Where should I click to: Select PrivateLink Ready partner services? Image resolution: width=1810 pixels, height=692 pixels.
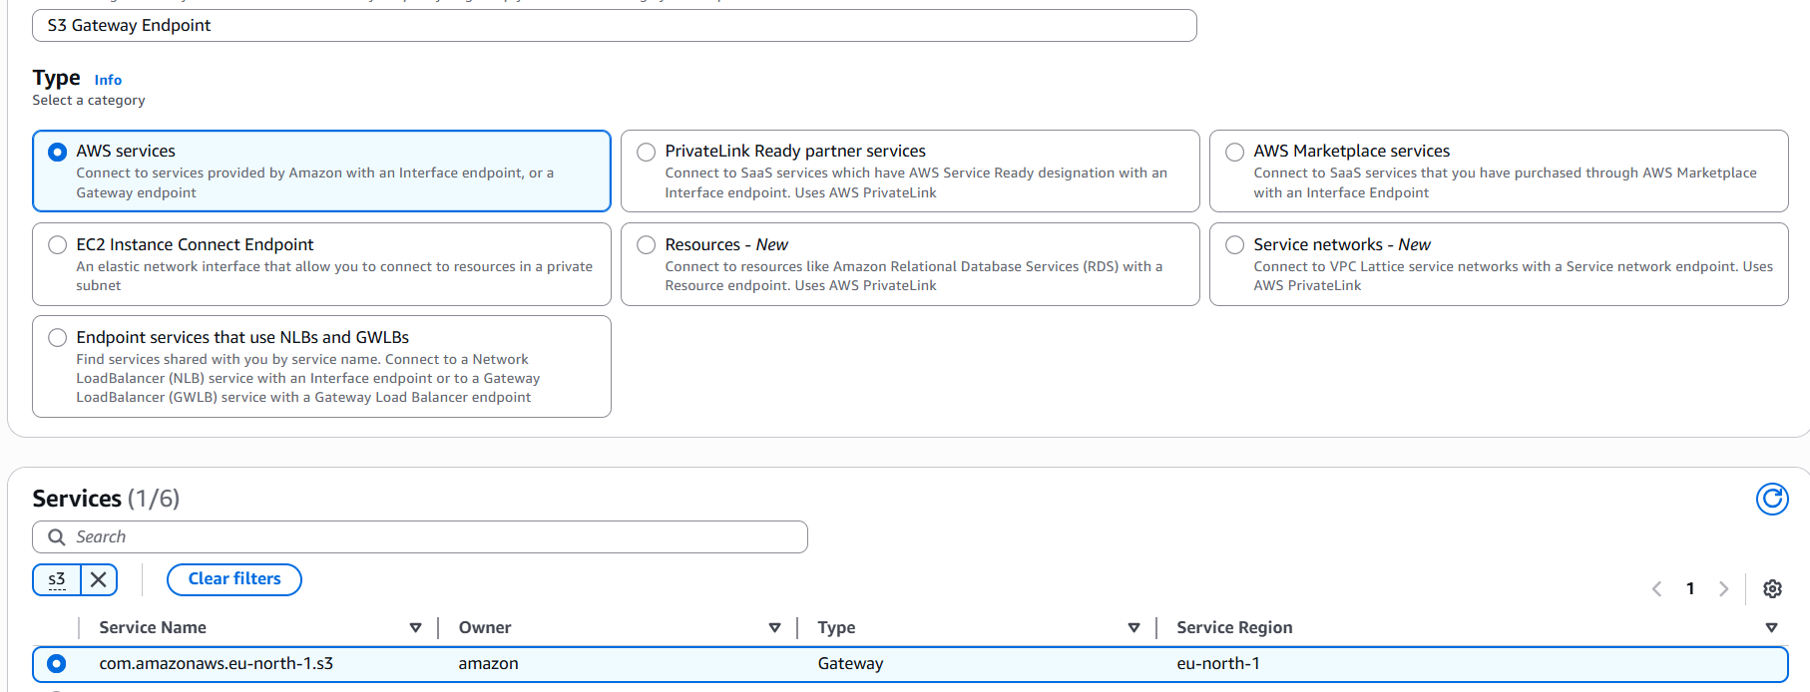coord(647,152)
